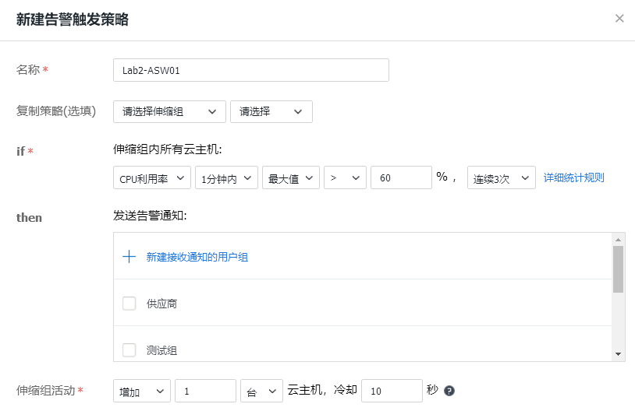Click the scroll up arrow of user group list
This screenshot has height=418, width=635.
[x=618, y=240]
